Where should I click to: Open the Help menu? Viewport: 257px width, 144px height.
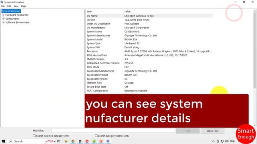pos(23,6)
